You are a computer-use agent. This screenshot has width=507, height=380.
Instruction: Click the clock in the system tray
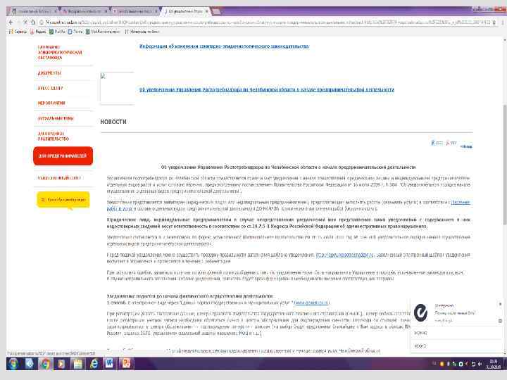tap(494, 364)
